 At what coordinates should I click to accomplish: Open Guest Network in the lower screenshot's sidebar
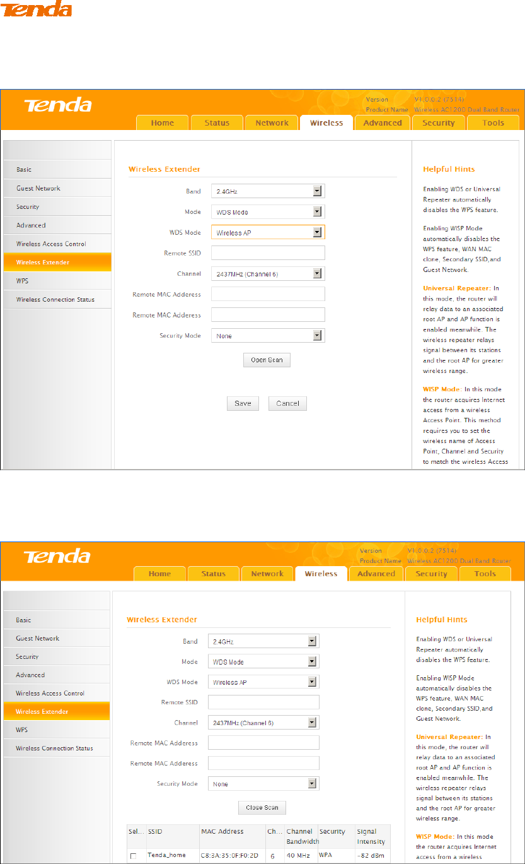pos(57,638)
